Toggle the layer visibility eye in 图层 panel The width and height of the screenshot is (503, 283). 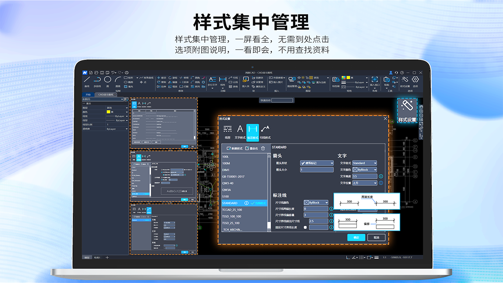tap(299, 77)
